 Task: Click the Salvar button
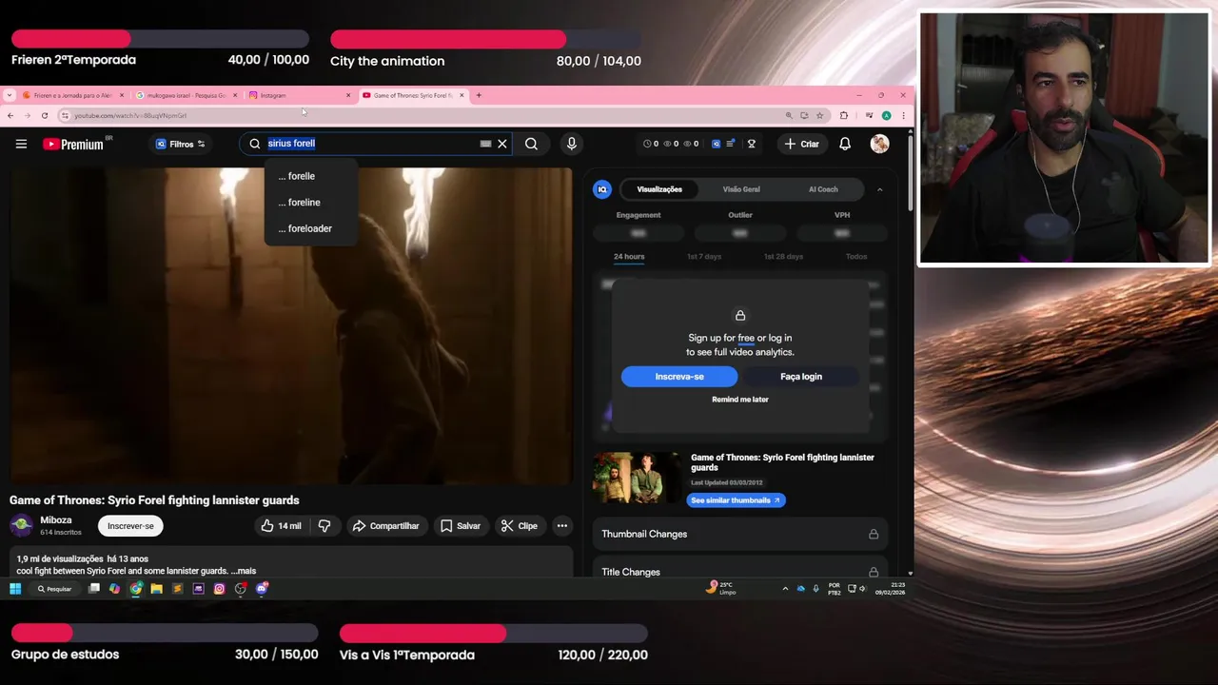[460, 526]
